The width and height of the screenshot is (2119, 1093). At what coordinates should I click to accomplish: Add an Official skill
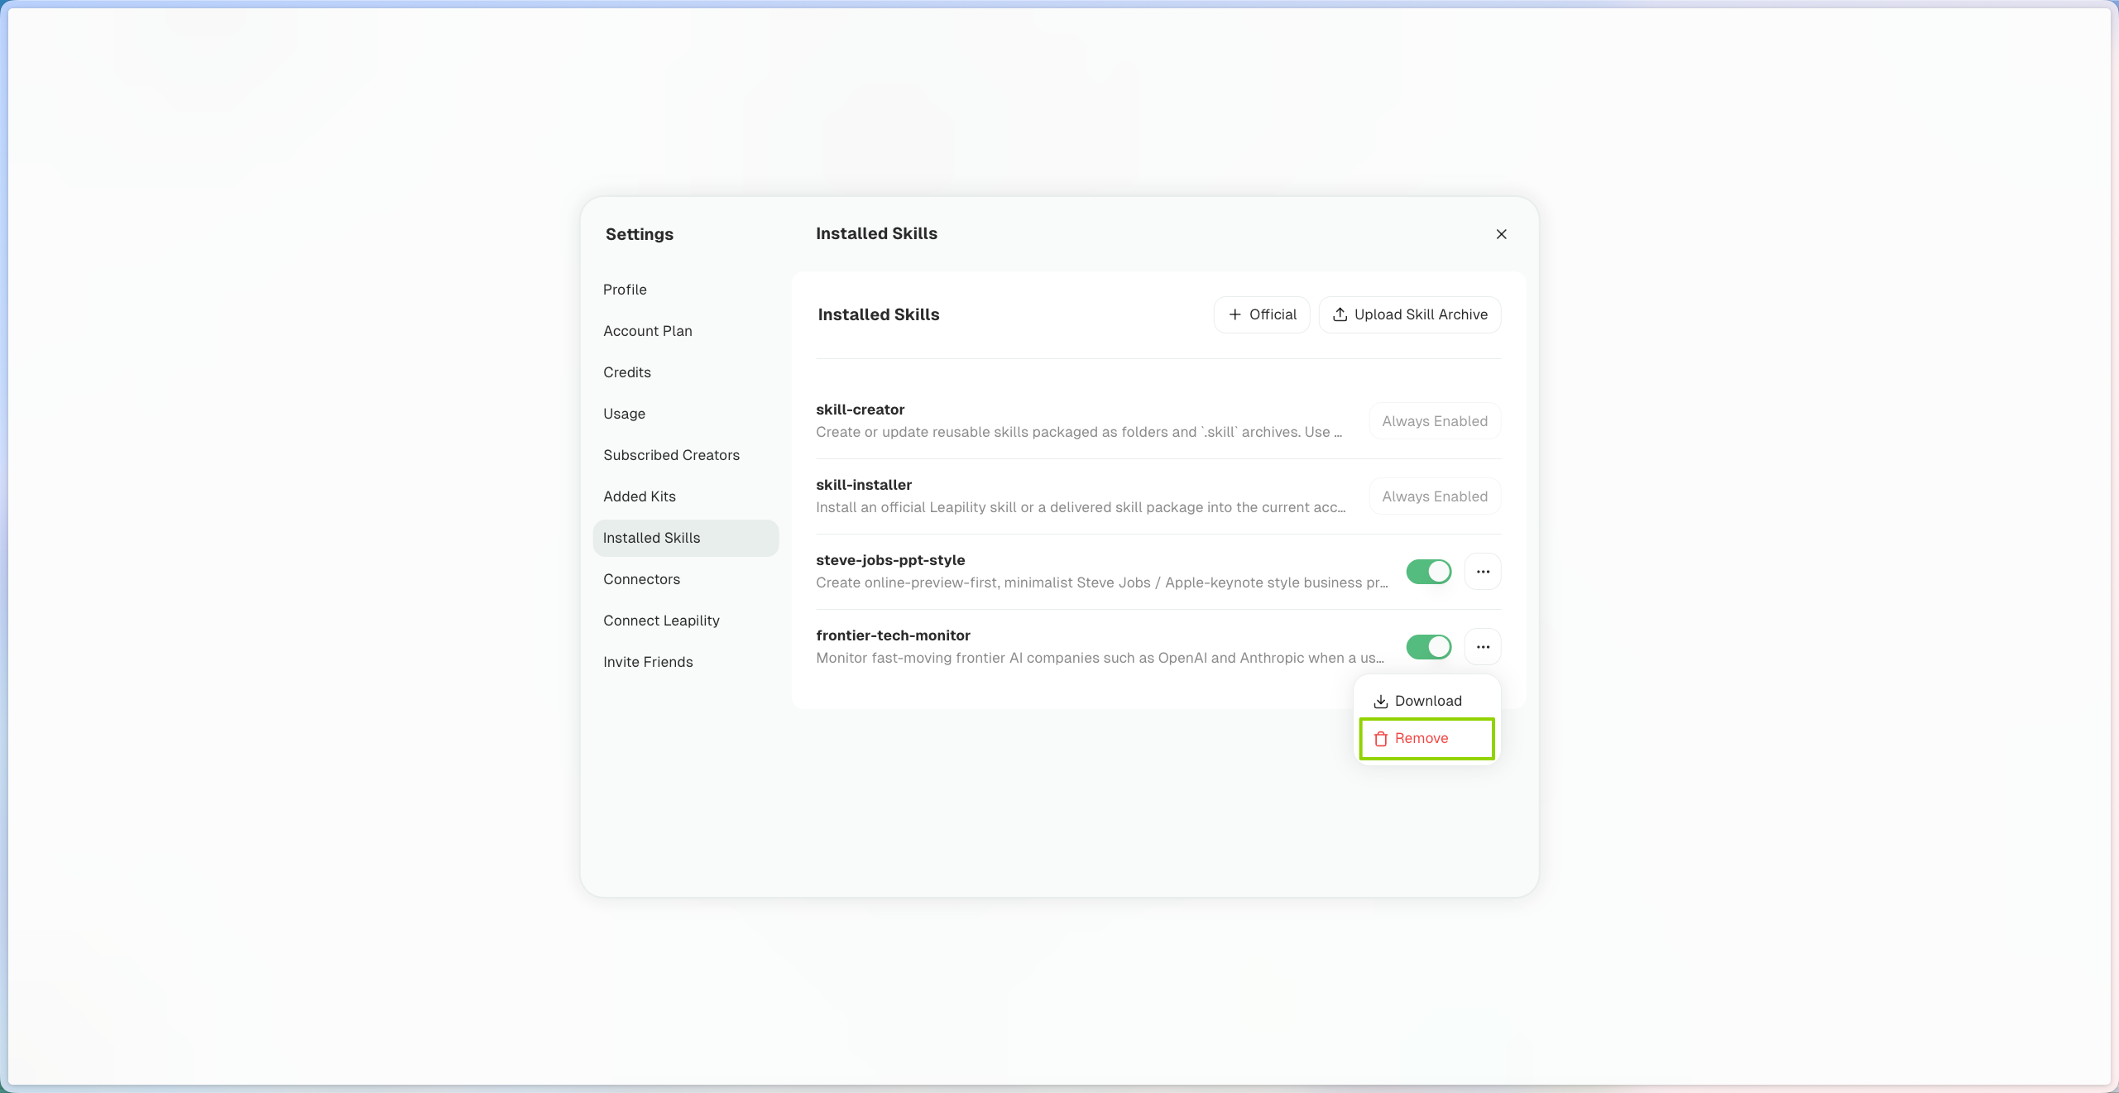click(1262, 314)
